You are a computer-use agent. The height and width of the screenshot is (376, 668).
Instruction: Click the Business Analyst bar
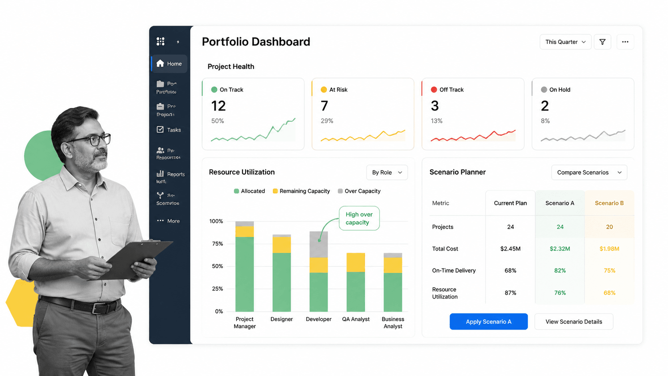coord(393,282)
